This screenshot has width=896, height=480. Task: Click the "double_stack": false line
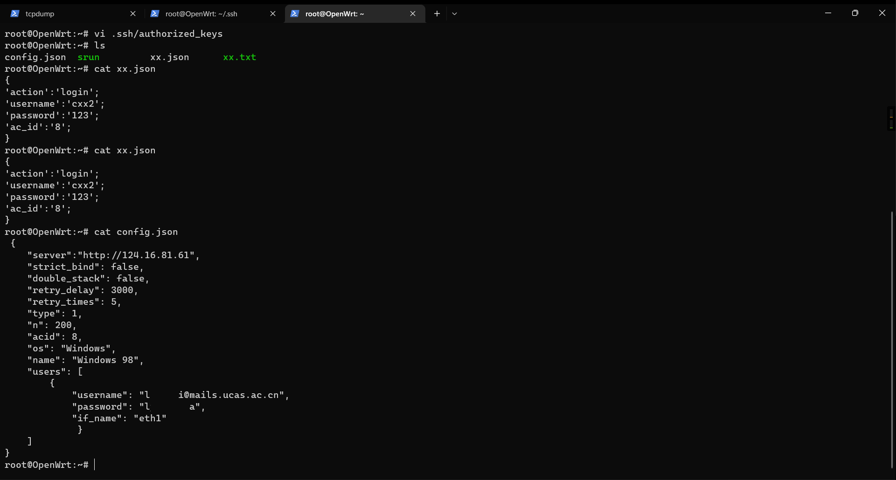tap(88, 278)
